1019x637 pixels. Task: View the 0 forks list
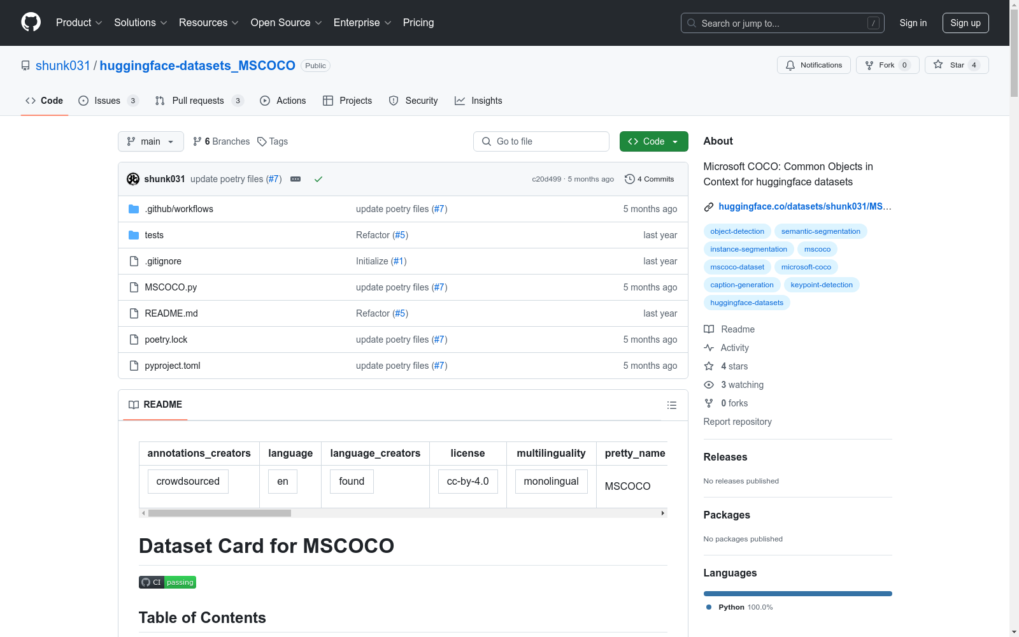pos(726,403)
